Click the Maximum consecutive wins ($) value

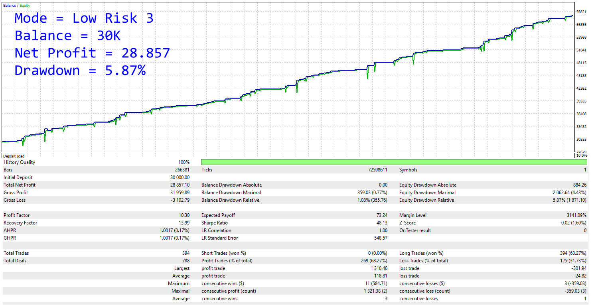(375, 283)
